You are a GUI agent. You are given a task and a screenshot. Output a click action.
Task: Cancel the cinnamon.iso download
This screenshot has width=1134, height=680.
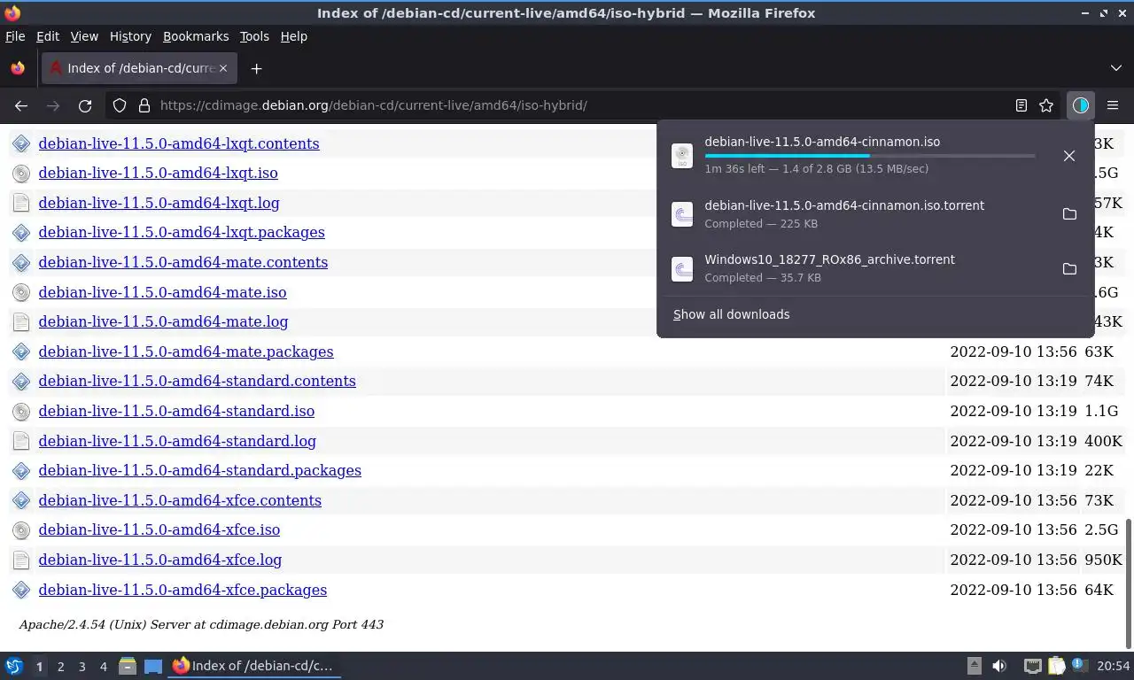pos(1069,156)
